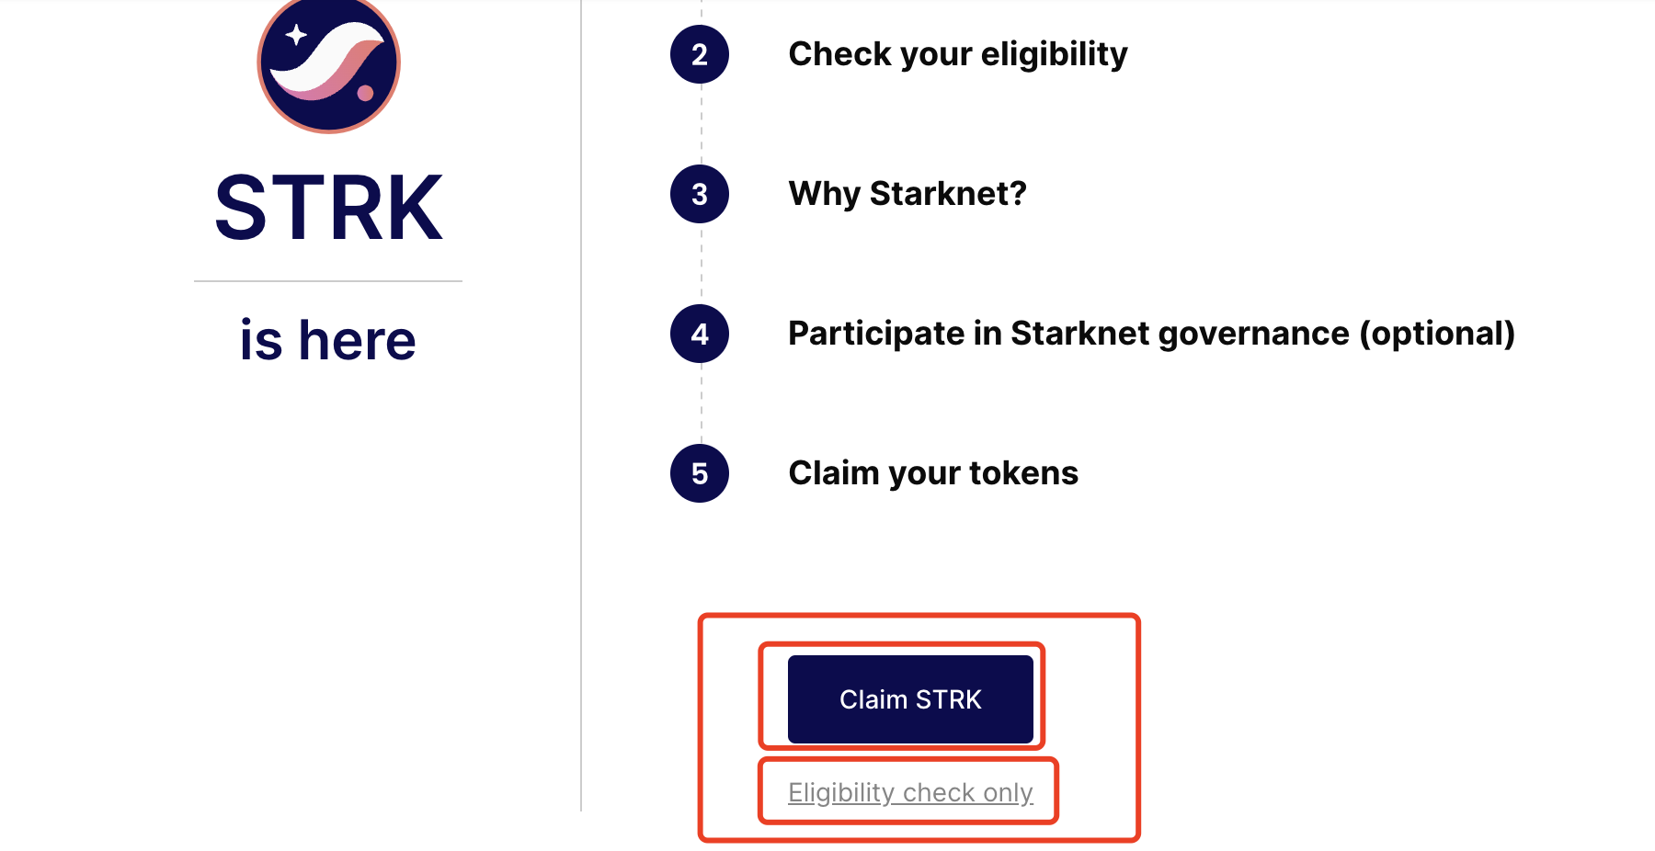Click the dashed connector between steps 2 and 3
Viewport: 1655px width, 851px height.
pos(702,124)
